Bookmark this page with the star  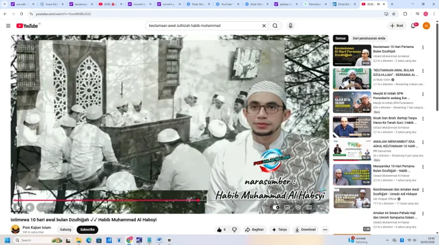click(x=394, y=13)
